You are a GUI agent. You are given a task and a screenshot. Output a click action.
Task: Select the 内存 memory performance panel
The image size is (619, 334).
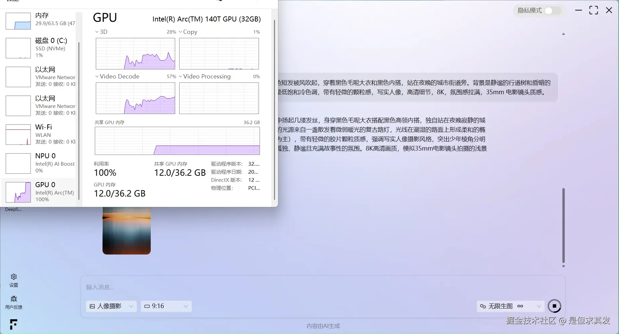pyautogui.click(x=40, y=21)
